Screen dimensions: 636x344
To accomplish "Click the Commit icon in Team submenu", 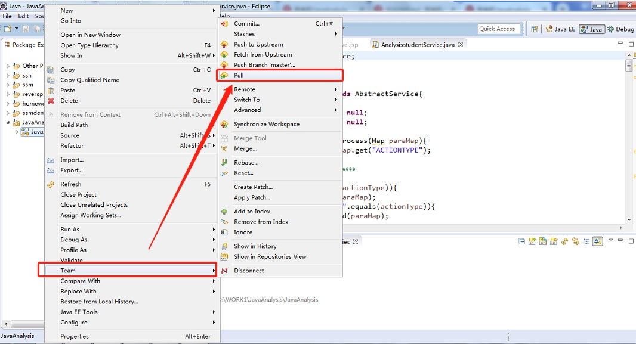I will (224, 24).
